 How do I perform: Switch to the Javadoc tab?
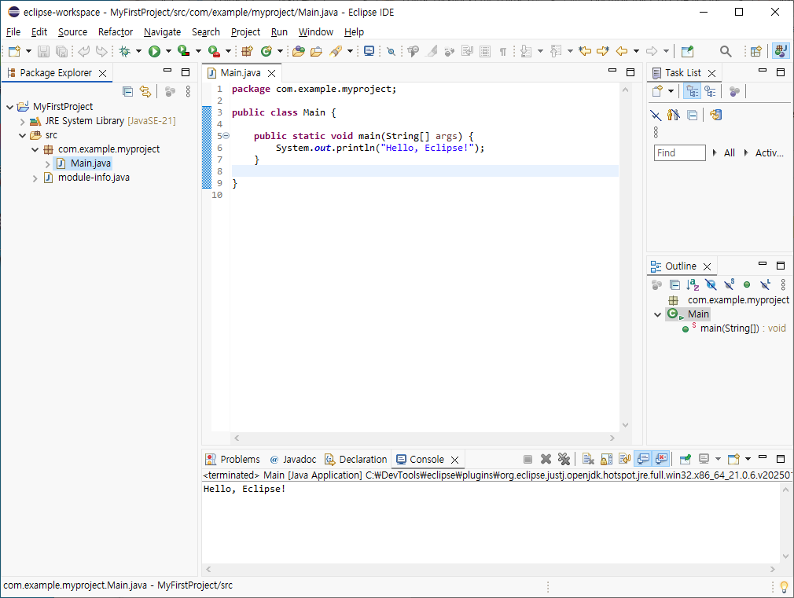[x=292, y=459]
